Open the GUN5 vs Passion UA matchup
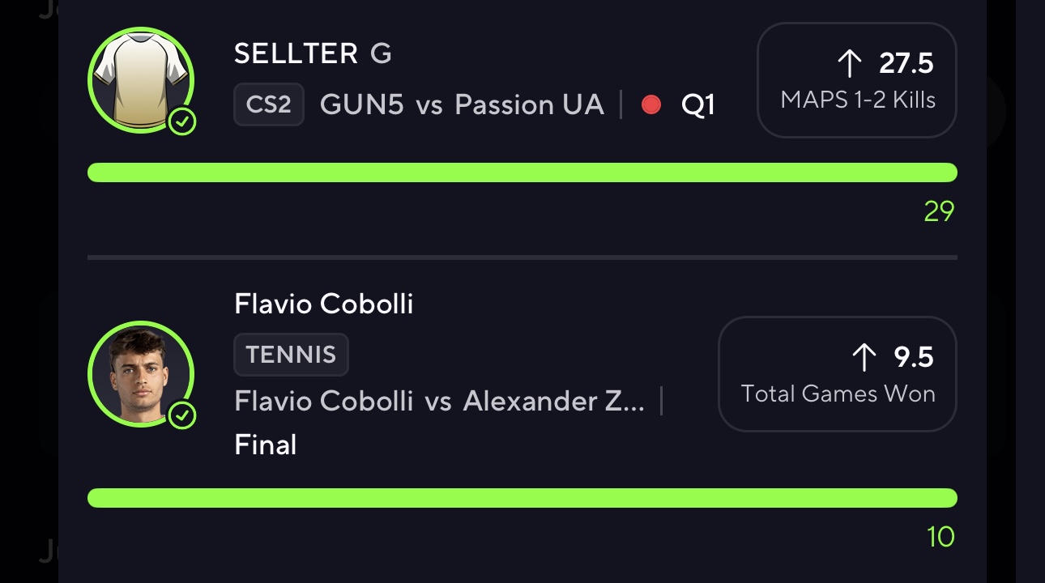Viewport: 1045px width, 583px height. (x=462, y=105)
